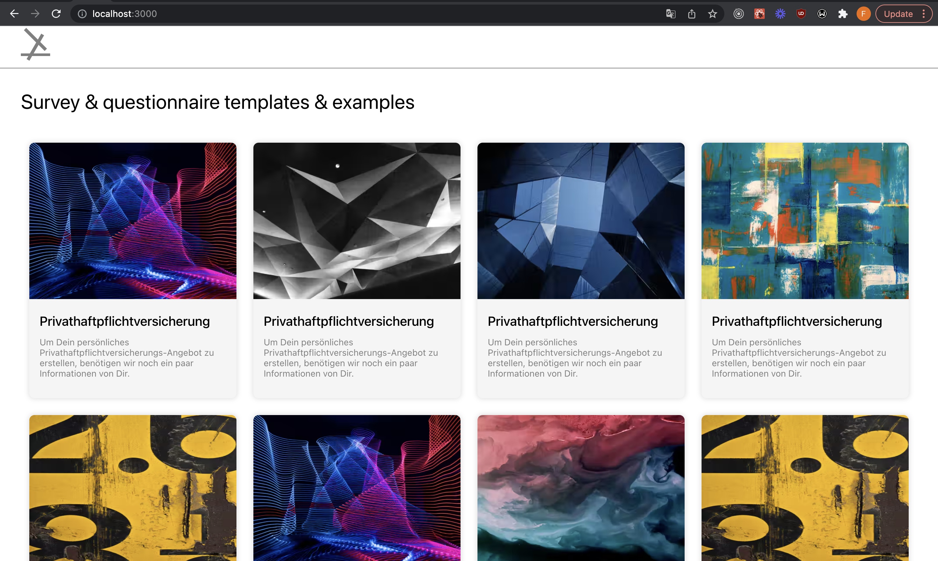
Task: Click the black-and-white W extension icon
Action: [822, 14]
